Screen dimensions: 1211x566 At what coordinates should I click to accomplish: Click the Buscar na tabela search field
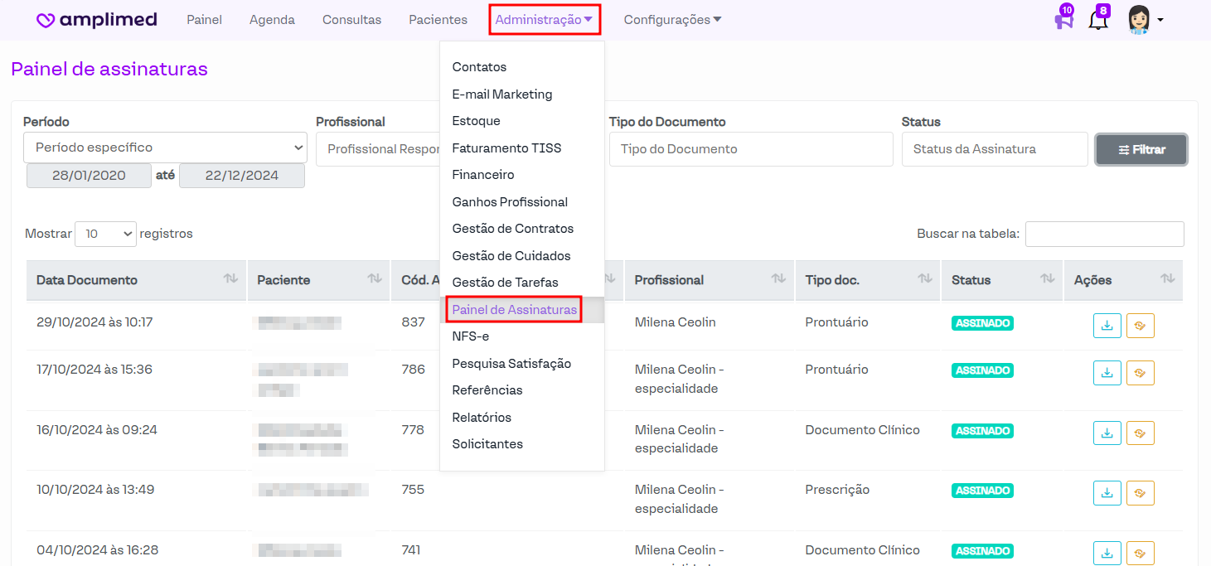1104,235
